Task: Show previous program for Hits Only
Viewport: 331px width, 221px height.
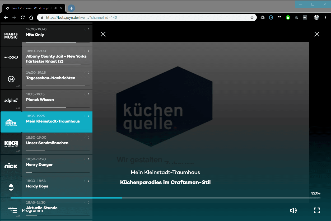Action: [x=85, y=29]
